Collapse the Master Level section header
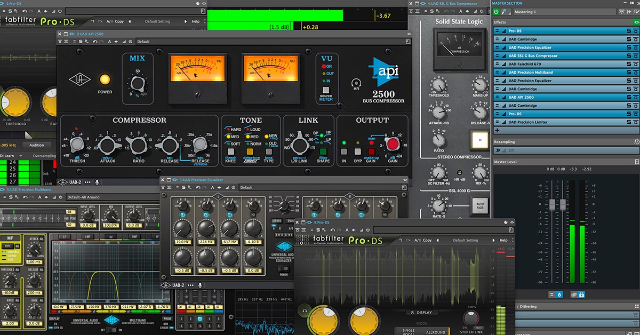Viewport: 640px width, 335px height. pyautogui.click(x=566, y=162)
